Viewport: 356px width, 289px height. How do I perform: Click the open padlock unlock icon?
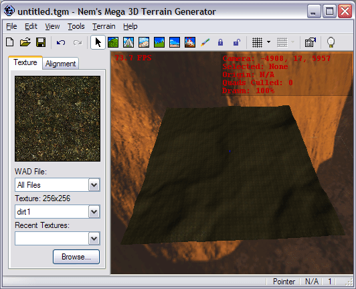[237, 42]
